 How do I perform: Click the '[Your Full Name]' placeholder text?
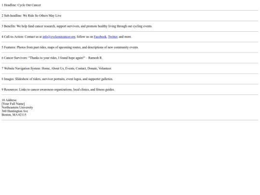13,104
